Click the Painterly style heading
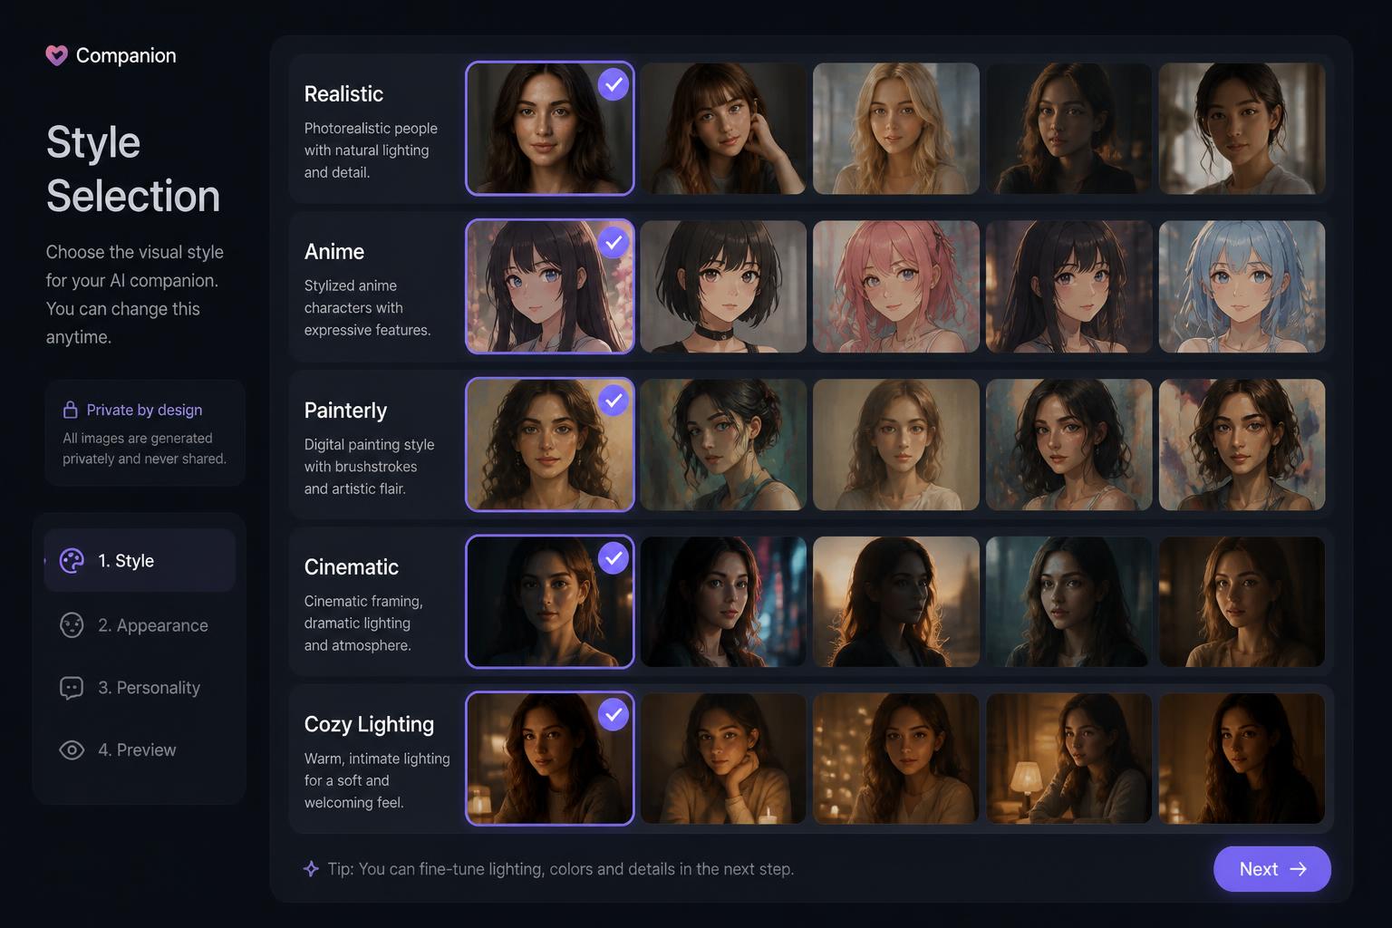1392x928 pixels. coord(345,410)
